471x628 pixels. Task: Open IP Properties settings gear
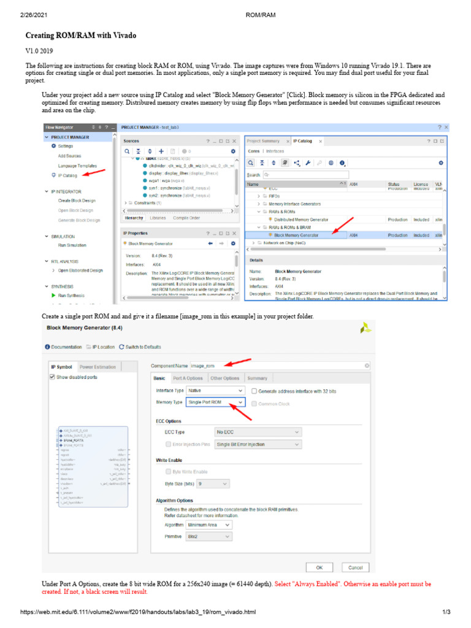233,243
